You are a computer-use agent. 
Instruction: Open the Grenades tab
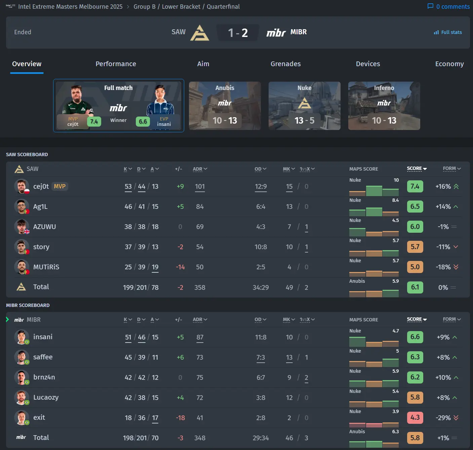(286, 64)
